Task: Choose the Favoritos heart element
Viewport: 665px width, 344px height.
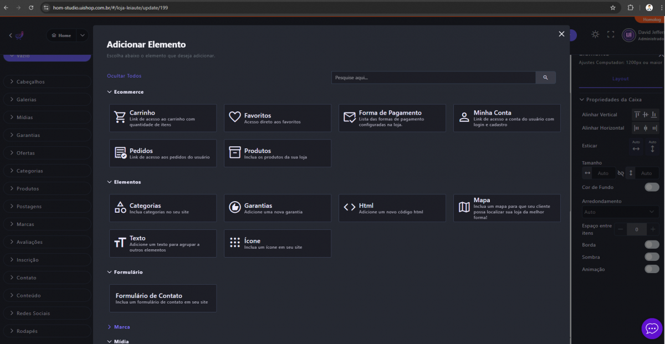Action: pyautogui.click(x=277, y=118)
